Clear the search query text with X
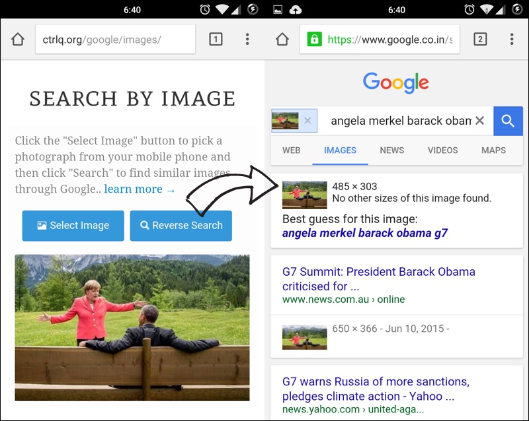Image resolution: width=529 pixels, height=421 pixels. [480, 121]
